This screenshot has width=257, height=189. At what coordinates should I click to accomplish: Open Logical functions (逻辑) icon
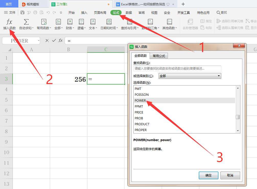[x=81, y=22]
